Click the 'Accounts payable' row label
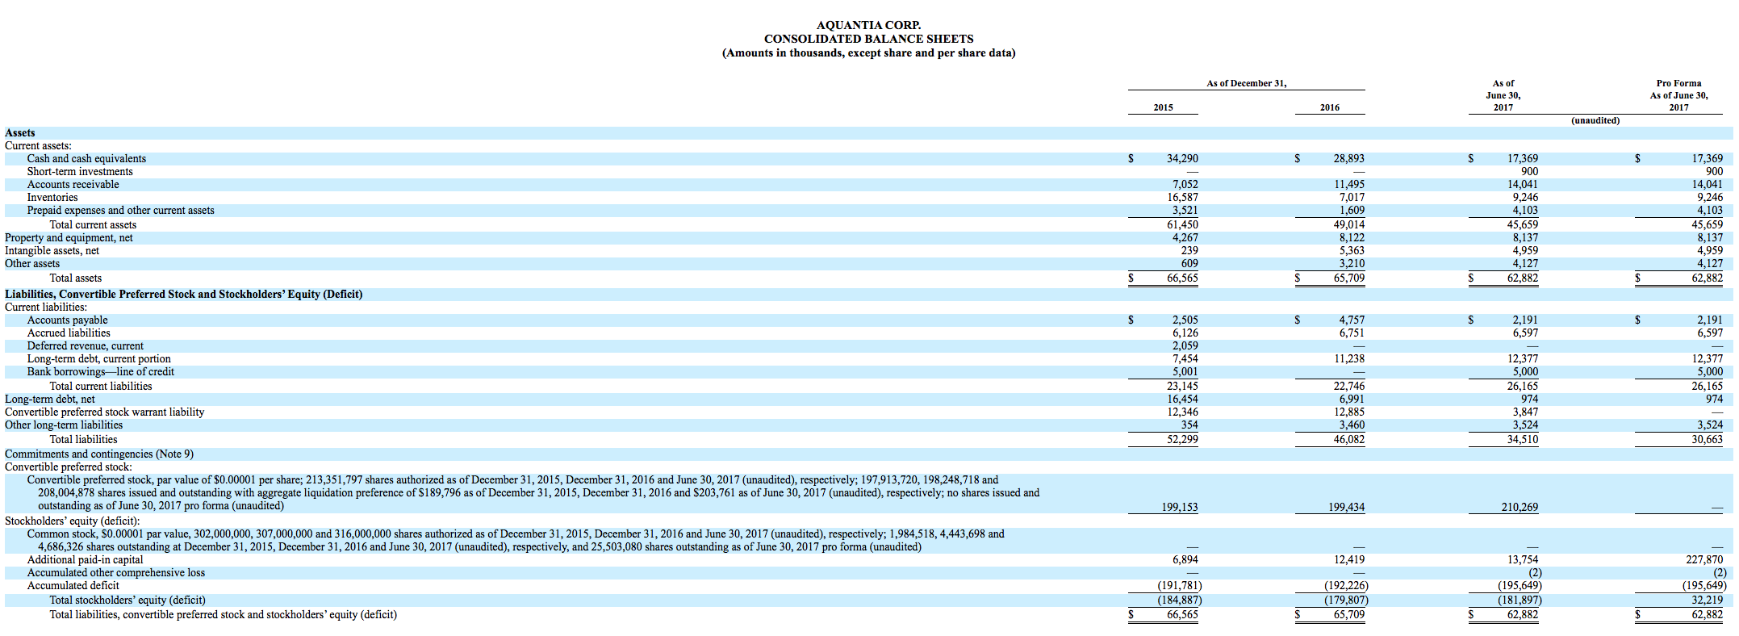 click(67, 320)
